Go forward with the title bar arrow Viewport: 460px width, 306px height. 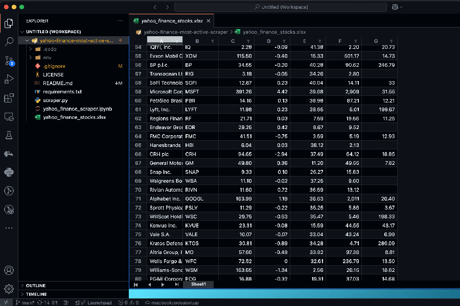(x=167, y=7)
